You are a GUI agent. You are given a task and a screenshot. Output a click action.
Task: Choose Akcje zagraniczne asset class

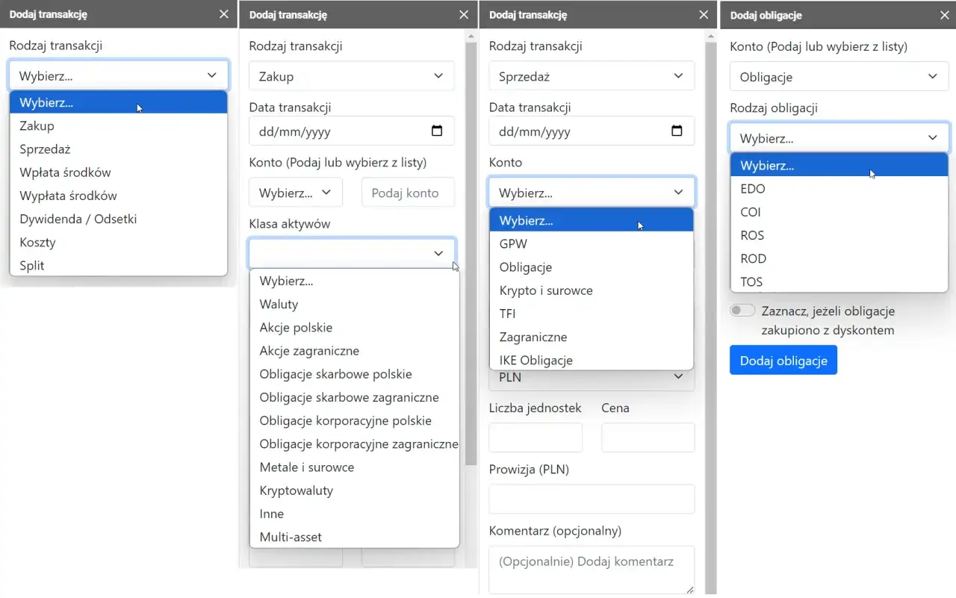pyautogui.click(x=309, y=351)
